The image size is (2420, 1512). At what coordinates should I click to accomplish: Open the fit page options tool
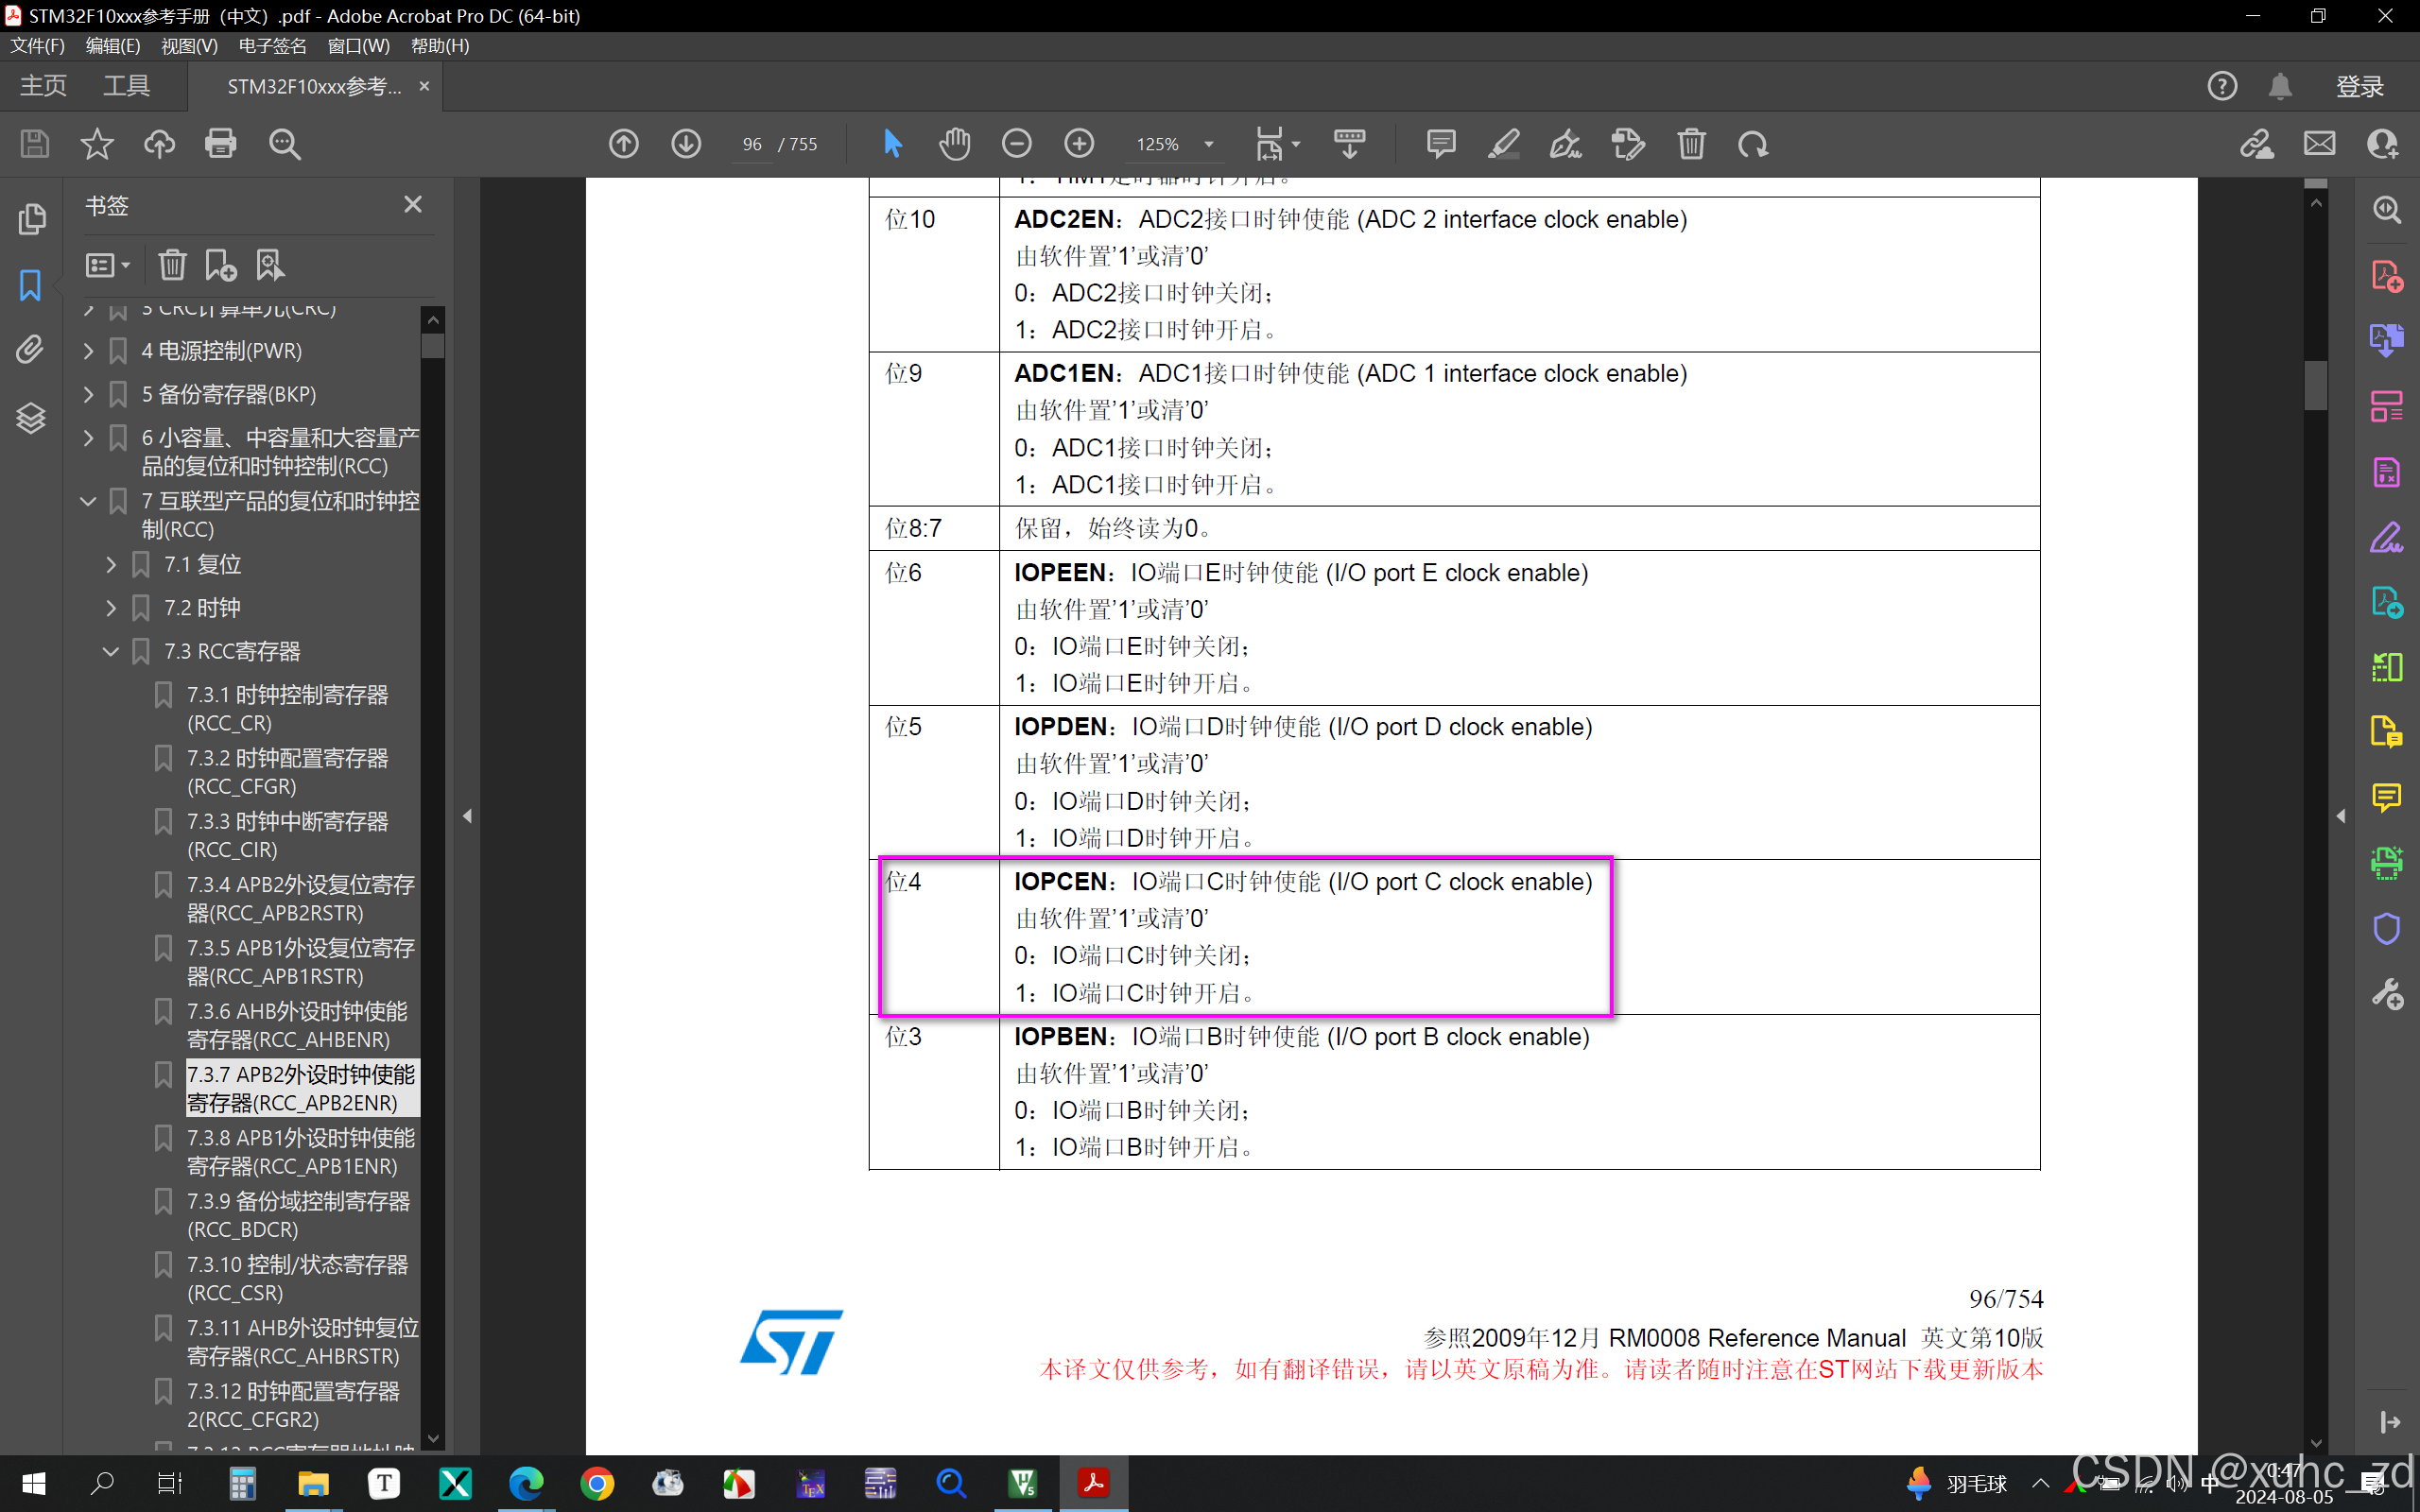coord(1277,144)
